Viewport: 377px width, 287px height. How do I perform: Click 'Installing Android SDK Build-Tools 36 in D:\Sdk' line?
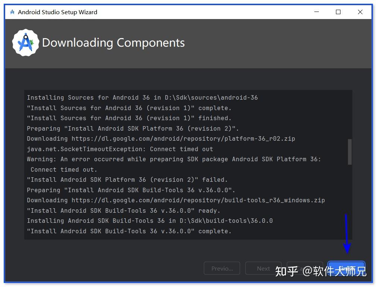[x=150, y=221]
